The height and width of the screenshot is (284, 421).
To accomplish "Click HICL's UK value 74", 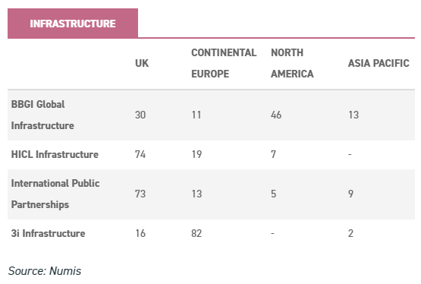I will pos(140,154).
